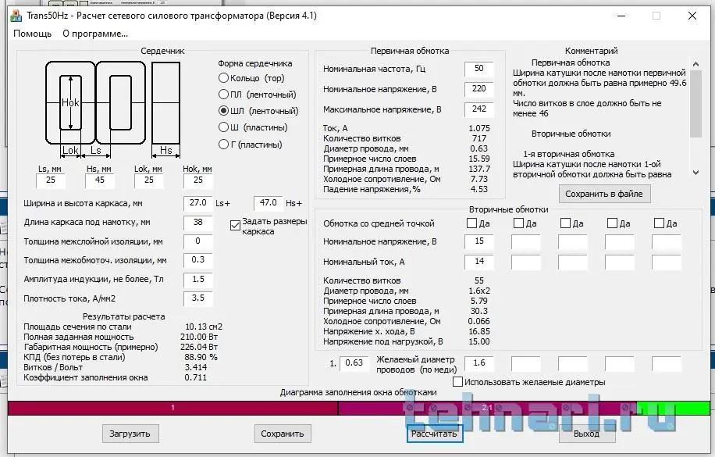Open the Помощь menu
This screenshot has width=715, height=457.
[32, 34]
